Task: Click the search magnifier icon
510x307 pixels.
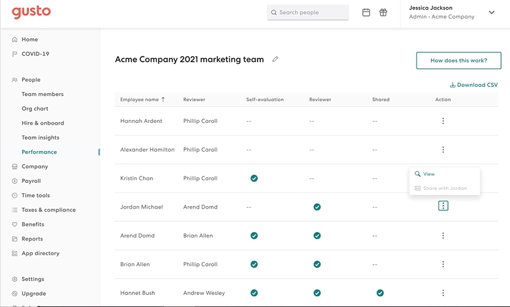Action: (274, 12)
